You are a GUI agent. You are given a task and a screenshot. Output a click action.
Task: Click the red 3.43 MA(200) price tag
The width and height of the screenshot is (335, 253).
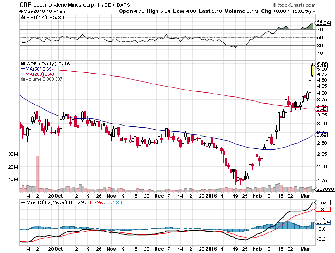point(321,109)
